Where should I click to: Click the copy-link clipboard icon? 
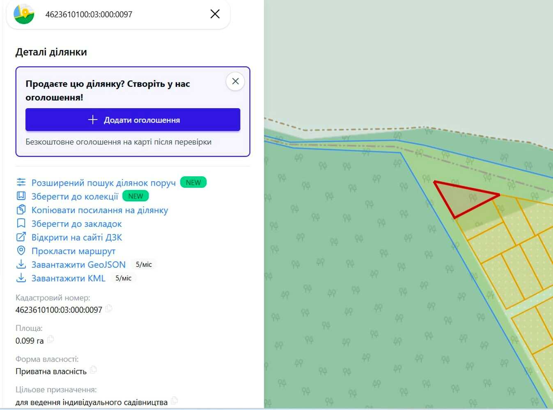coord(21,210)
